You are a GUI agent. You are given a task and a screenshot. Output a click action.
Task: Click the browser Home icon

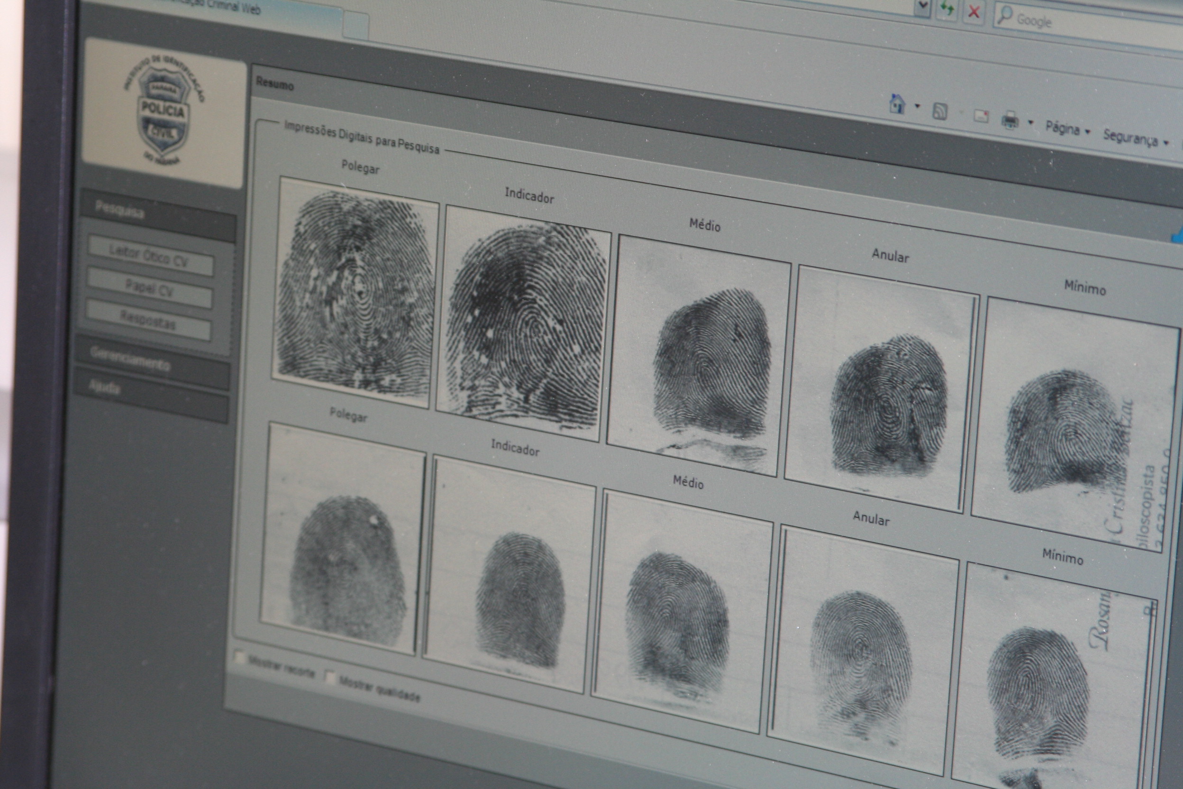pyautogui.click(x=897, y=104)
